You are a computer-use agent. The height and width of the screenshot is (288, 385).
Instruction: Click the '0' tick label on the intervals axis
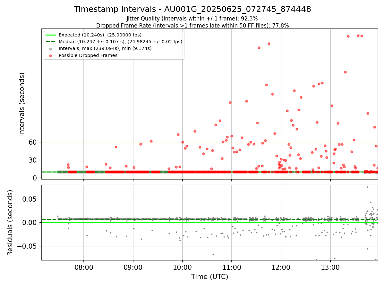35,178
